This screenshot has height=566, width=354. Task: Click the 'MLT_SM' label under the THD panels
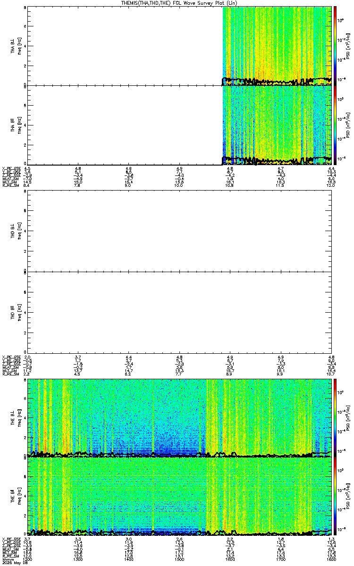[x=9, y=371]
